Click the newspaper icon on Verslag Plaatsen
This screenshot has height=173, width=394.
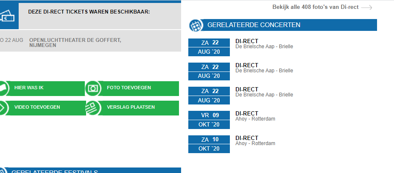click(93, 107)
